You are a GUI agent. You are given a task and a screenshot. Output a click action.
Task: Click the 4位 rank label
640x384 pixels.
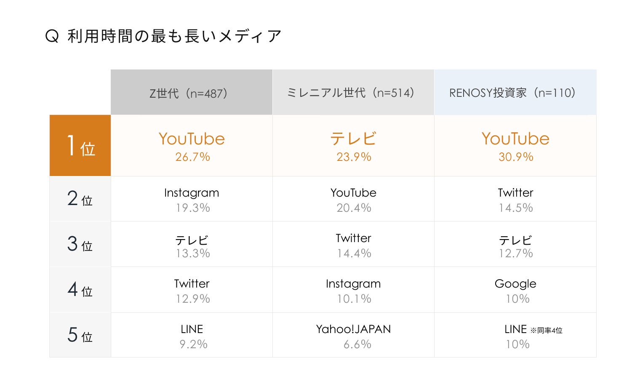80,290
